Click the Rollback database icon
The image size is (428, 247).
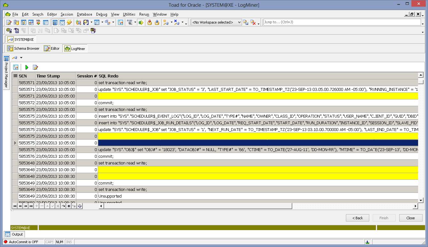[x=157, y=22]
